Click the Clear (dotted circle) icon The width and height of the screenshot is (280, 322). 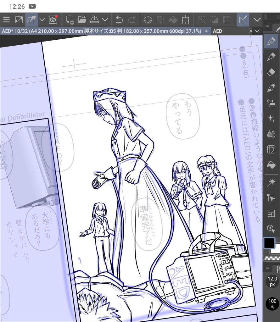click(148, 20)
